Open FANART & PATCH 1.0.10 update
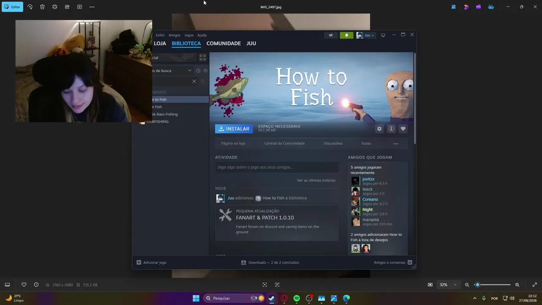The height and width of the screenshot is (305, 542). [265, 218]
